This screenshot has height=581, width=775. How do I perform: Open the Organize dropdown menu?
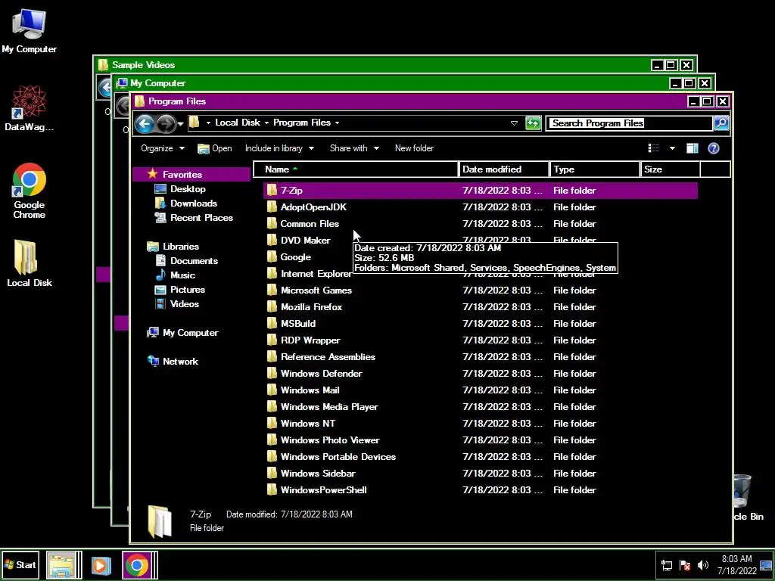click(163, 148)
